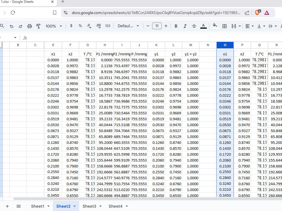Click the browser address bar URL
The image size is (282, 211).
click(x=156, y=13)
